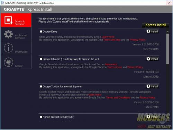
Task: Click the vertical scrollbar thumb
Action: (x=168, y=49)
